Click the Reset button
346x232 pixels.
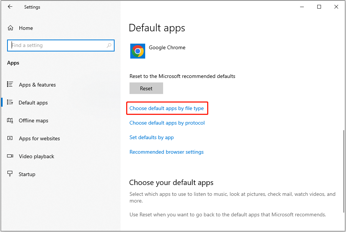click(146, 88)
